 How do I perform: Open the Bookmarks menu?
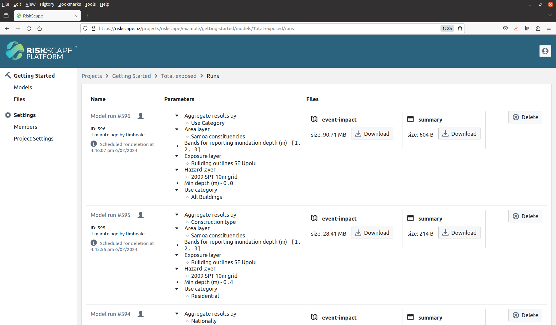[69, 4]
